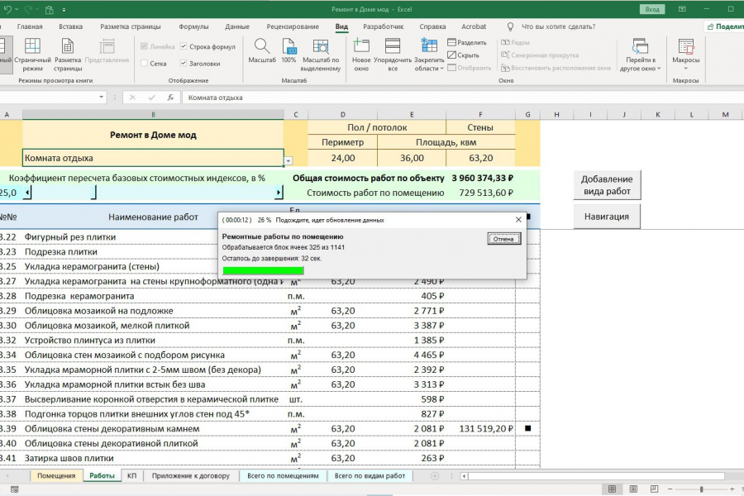Screen dimensions: 744x496
Task: Uncheck the Строка формул checkbox
Action: [x=184, y=46]
